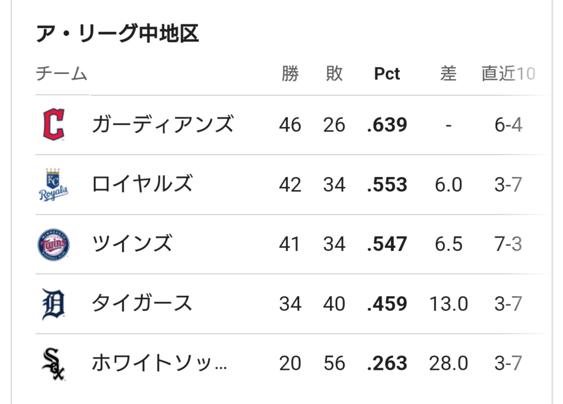Viewport: 563px width, 404px height.
Task: Click the White Sox 28.0 games-behind value
Action: 448,363
